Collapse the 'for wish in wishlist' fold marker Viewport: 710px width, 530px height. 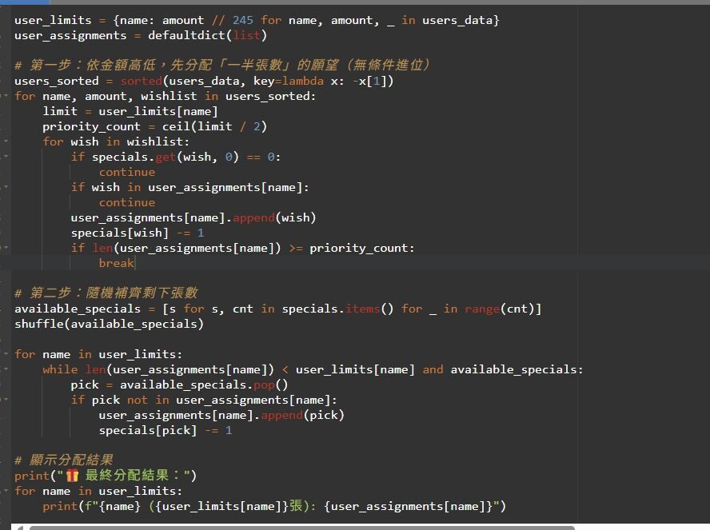tap(6, 141)
